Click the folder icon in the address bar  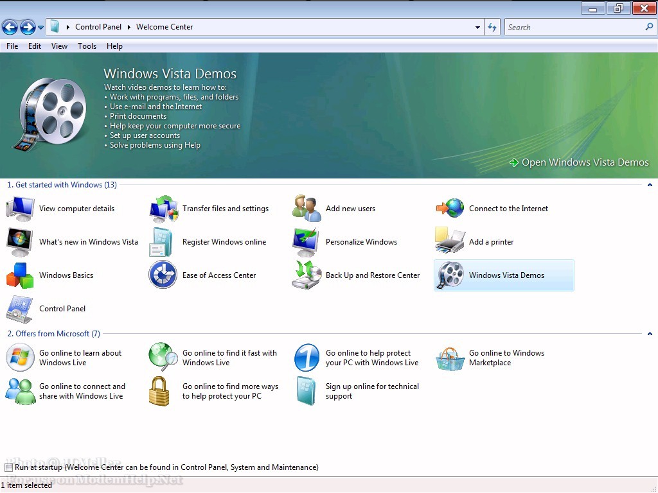[55, 27]
